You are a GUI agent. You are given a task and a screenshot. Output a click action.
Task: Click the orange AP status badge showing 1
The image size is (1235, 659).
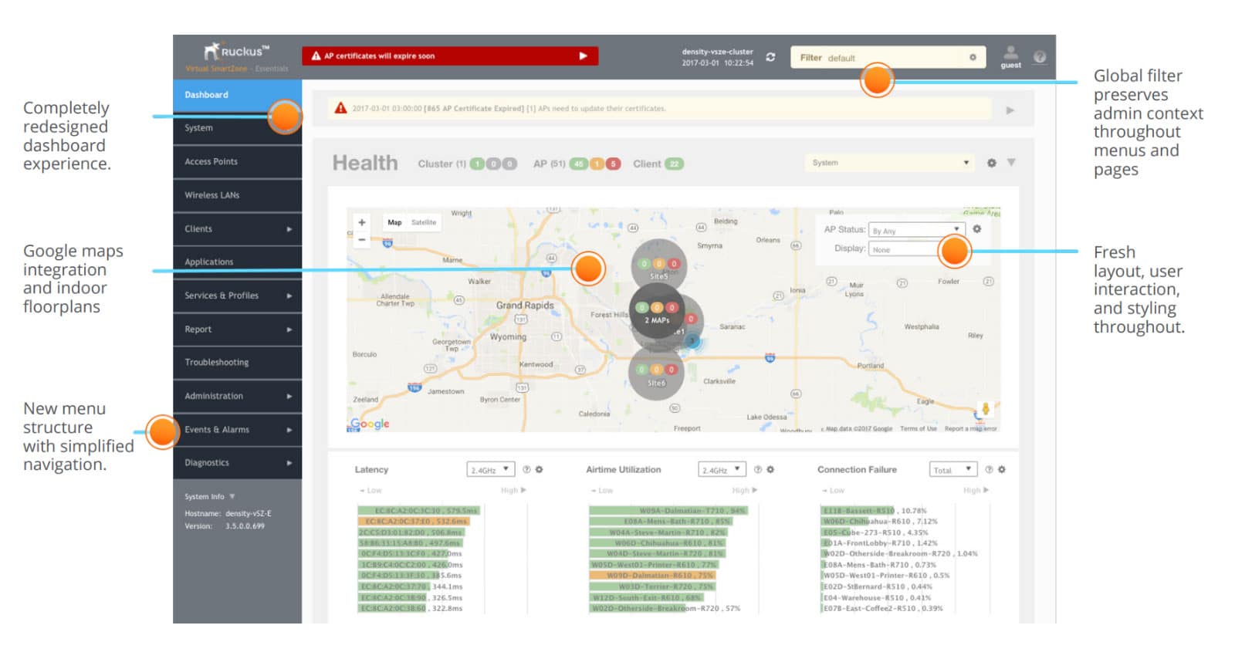pos(597,164)
